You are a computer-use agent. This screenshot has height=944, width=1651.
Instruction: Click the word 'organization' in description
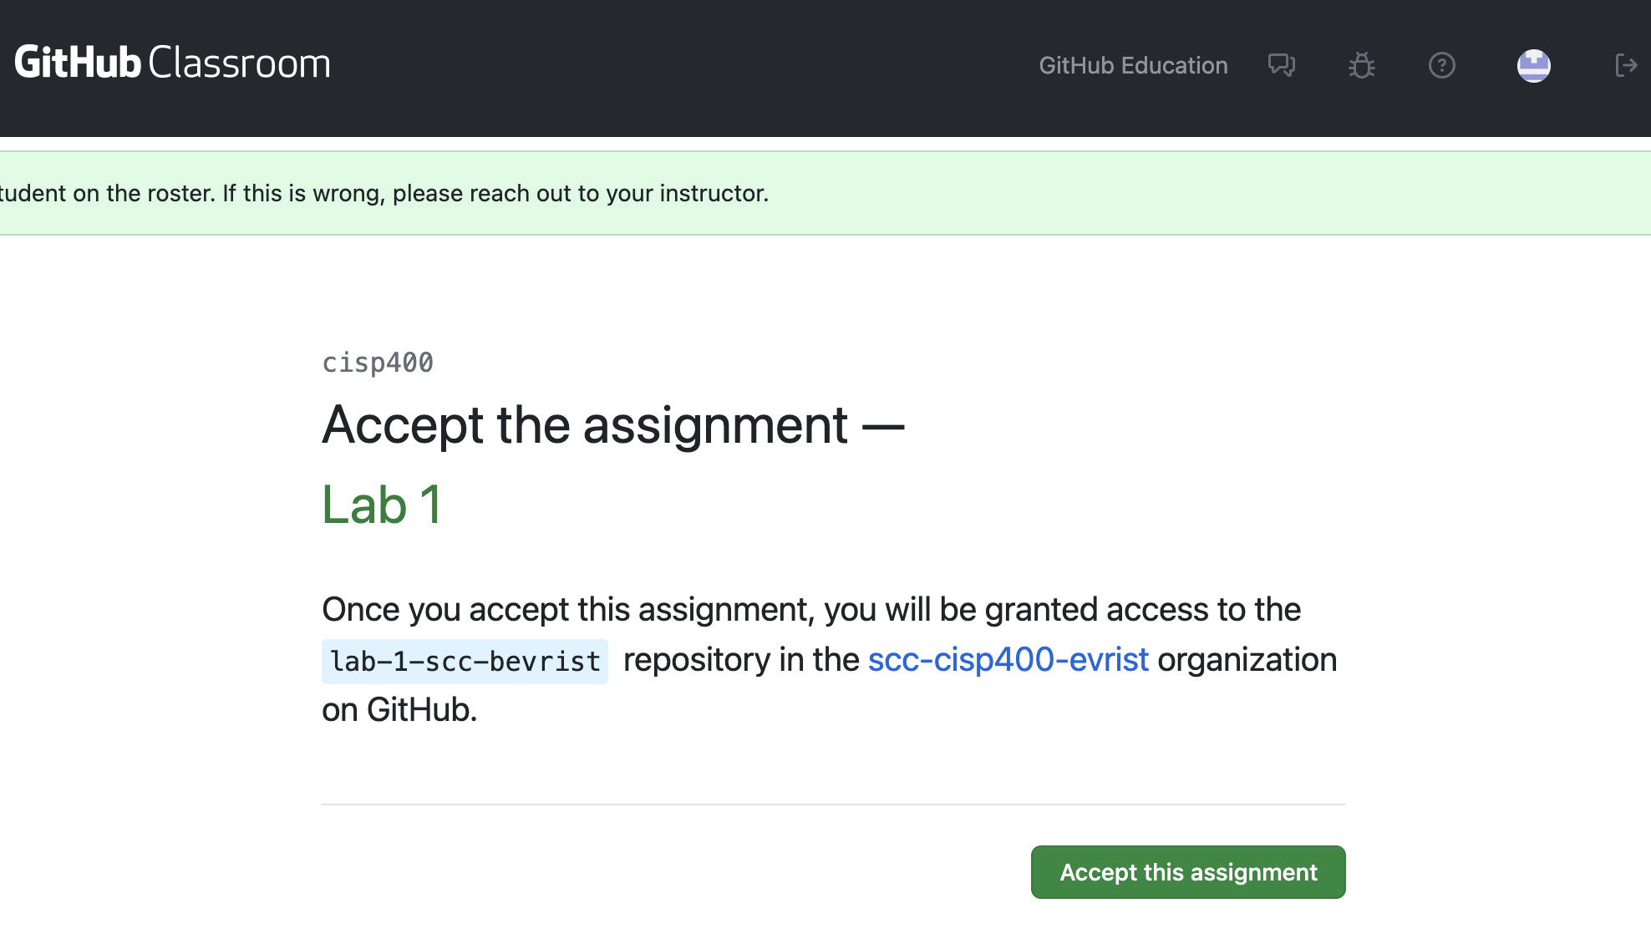coord(1247,660)
